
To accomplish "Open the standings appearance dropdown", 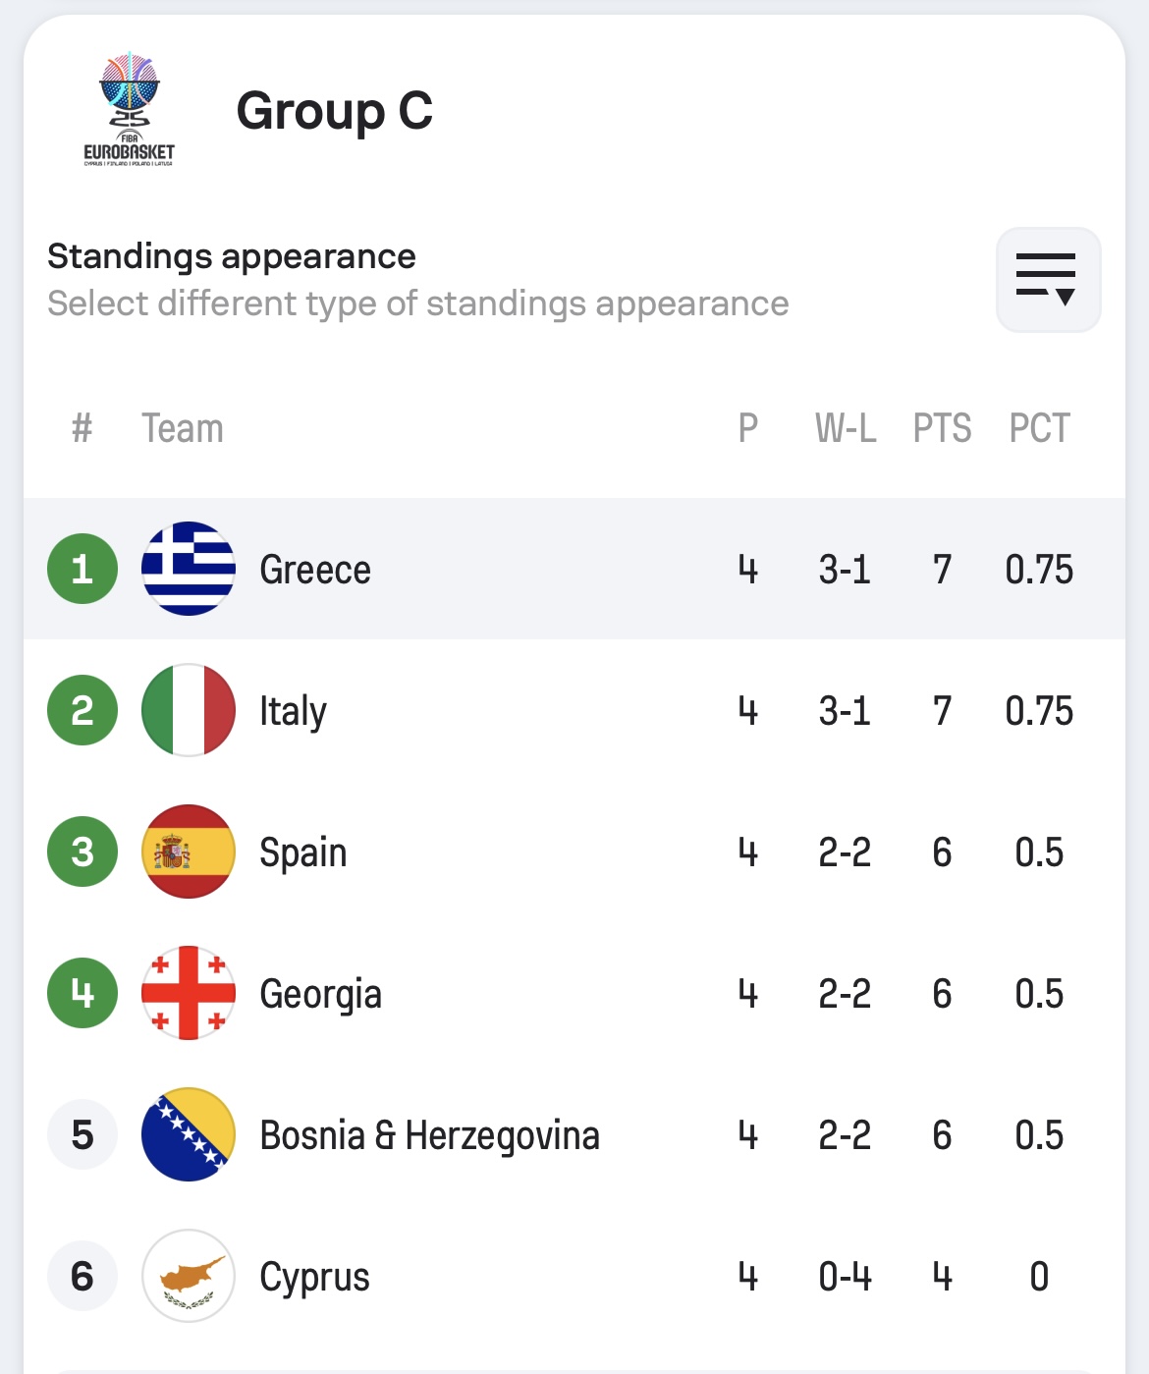I will point(1048,280).
